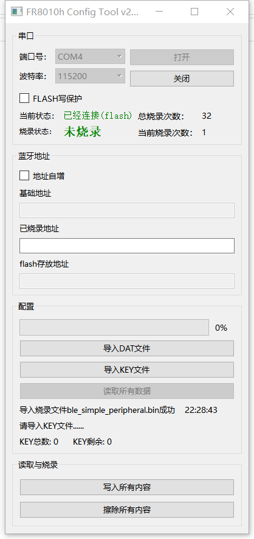Click 写入所有内容 to burn flash
The width and height of the screenshot is (254, 539).
click(127, 487)
